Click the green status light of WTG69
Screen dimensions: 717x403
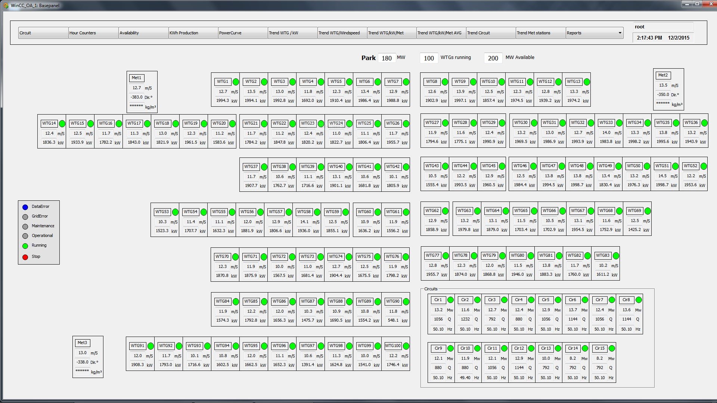click(648, 211)
